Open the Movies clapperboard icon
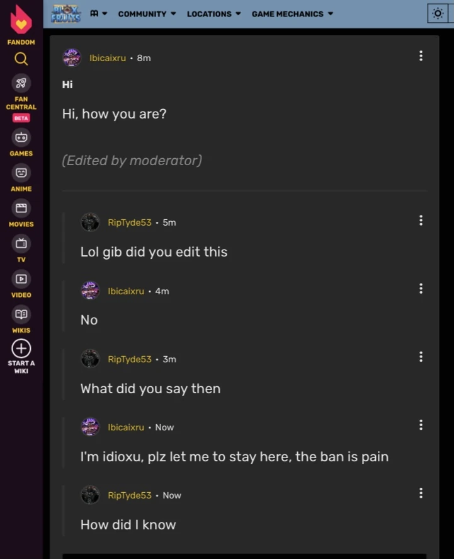Viewport: 454px width, 559px height. tap(21, 207)
